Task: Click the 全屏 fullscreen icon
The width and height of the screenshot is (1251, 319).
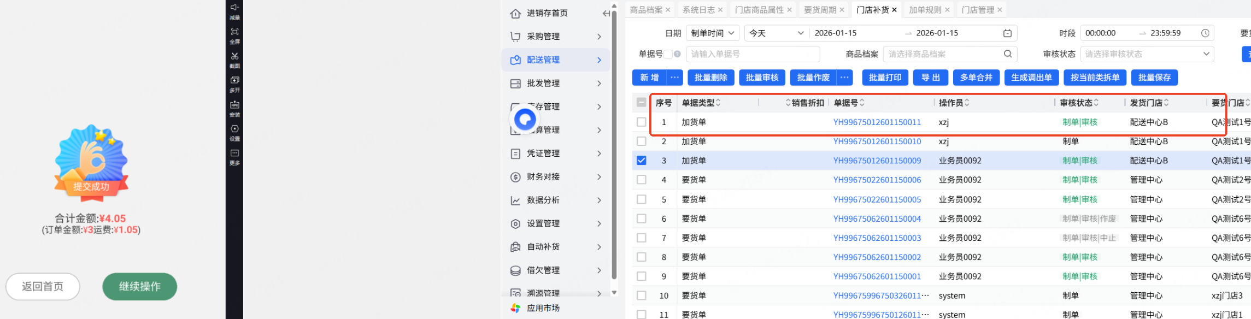Action: click(234, 32)
